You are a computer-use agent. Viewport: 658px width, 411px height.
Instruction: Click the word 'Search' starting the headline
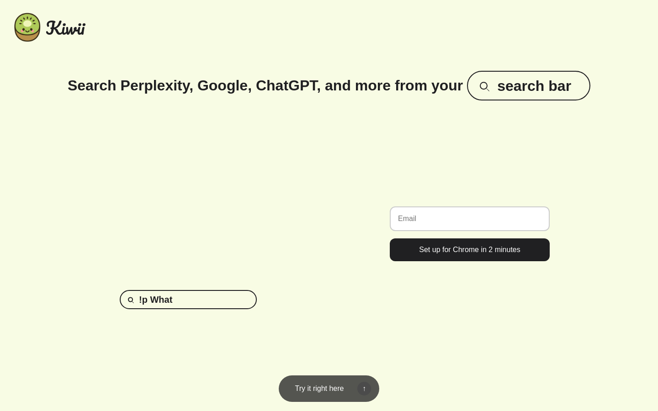(92, 85)
